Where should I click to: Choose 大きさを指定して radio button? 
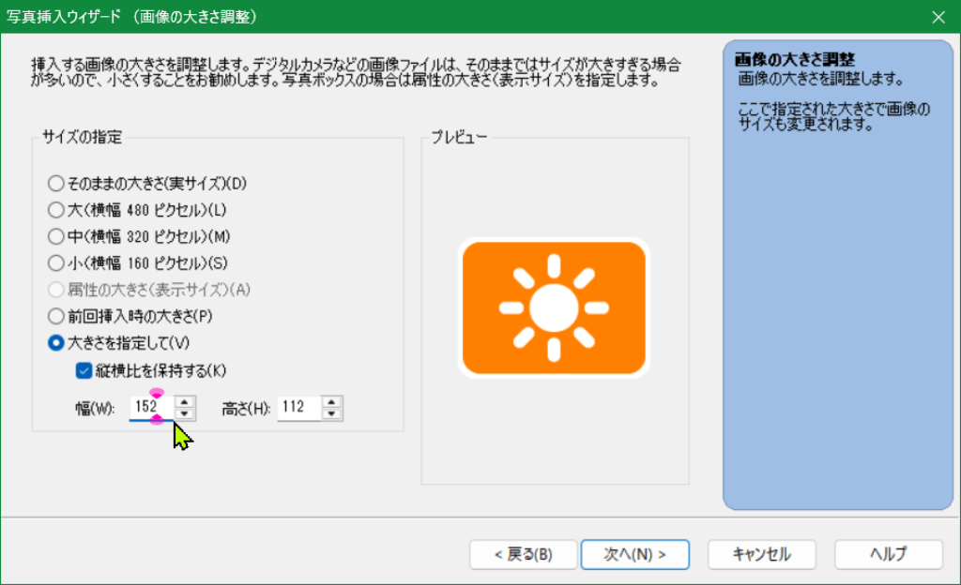click(x=56, y=343)
